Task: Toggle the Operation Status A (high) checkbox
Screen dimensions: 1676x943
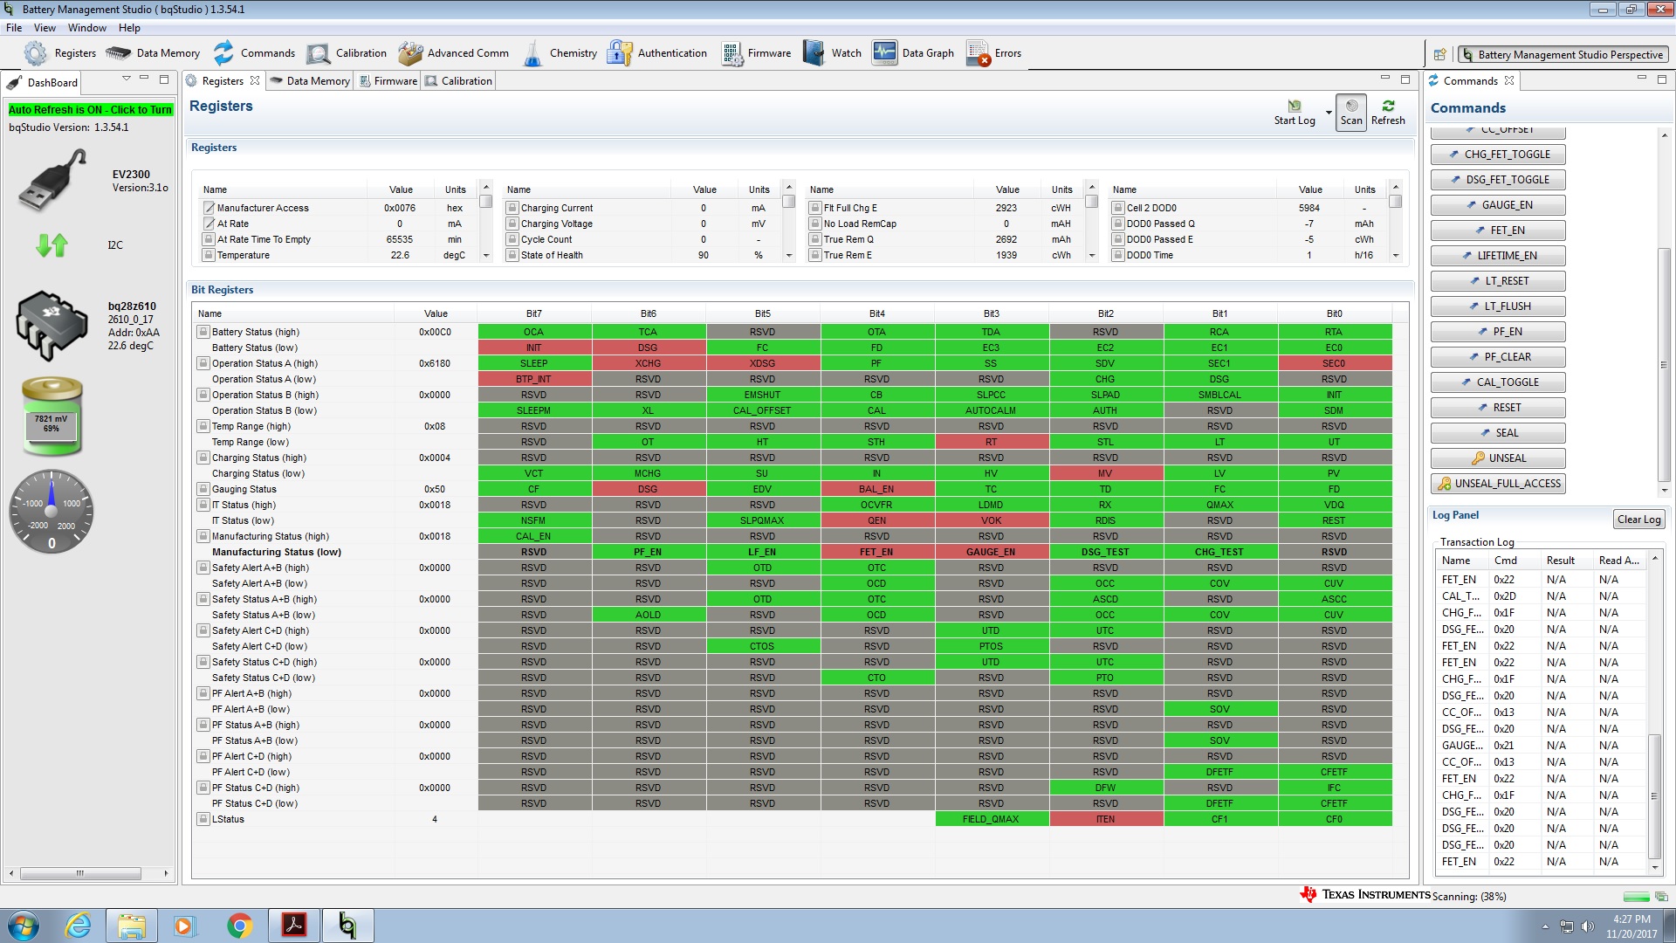Action: coord(203,363)
